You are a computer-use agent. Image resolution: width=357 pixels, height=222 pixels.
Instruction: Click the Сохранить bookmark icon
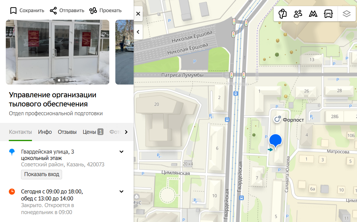coord(13,11)
